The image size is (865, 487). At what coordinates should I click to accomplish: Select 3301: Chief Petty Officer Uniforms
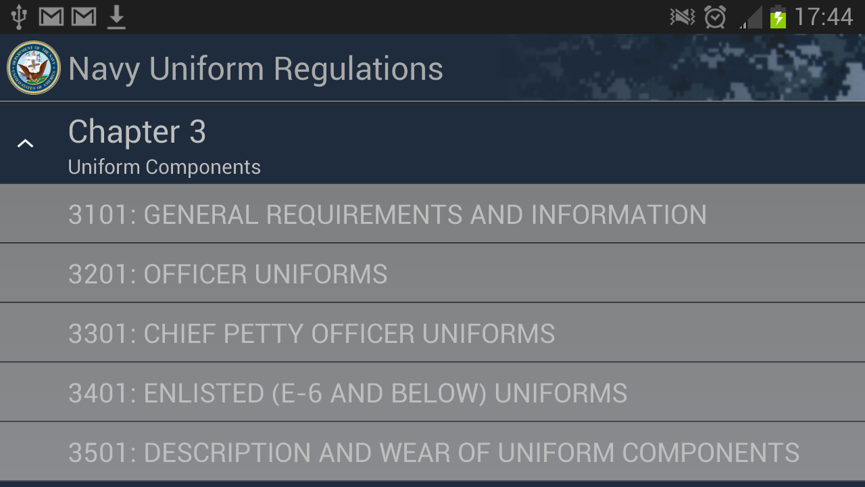312,333
